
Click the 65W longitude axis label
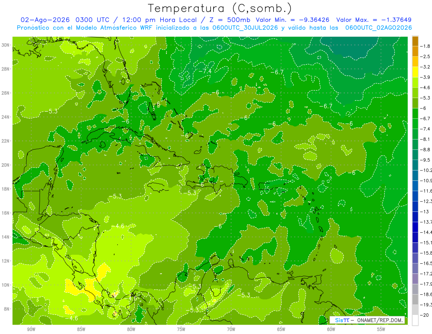click(x=281, y=329)
